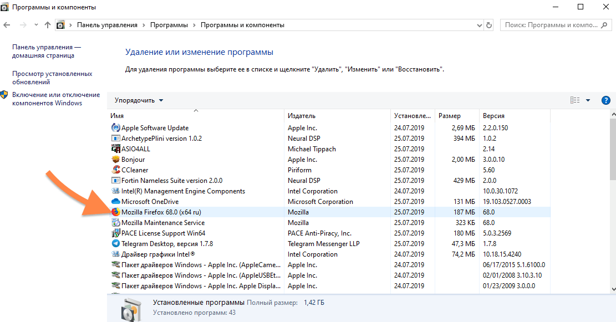
Task: Click the AppleUSBEthernet driver package icon
Action: click(x=115, y=275)
